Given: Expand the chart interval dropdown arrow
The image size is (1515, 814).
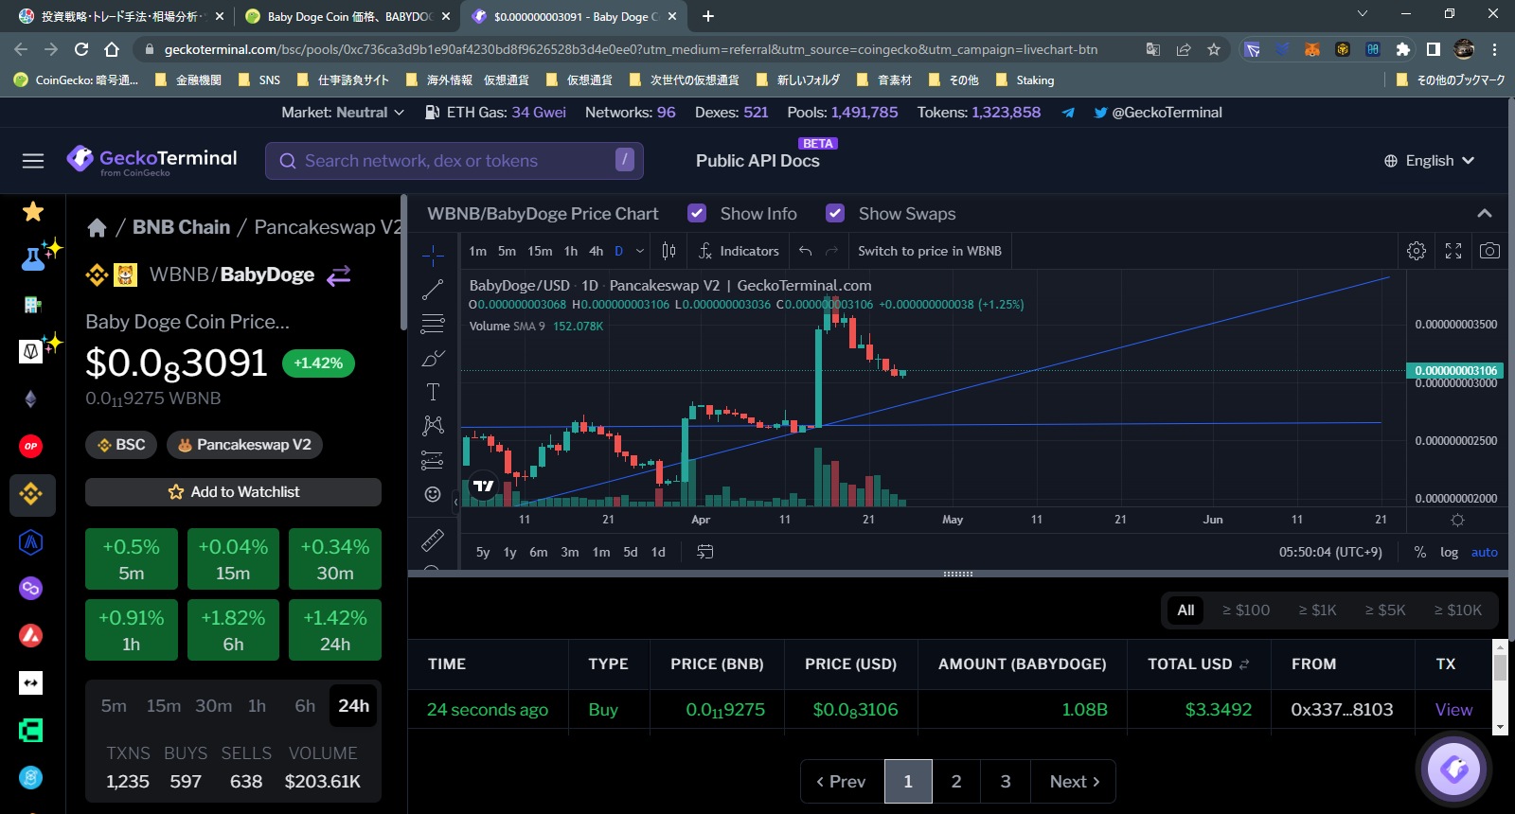Looking at the screenshot, I should tap(640, 251).
